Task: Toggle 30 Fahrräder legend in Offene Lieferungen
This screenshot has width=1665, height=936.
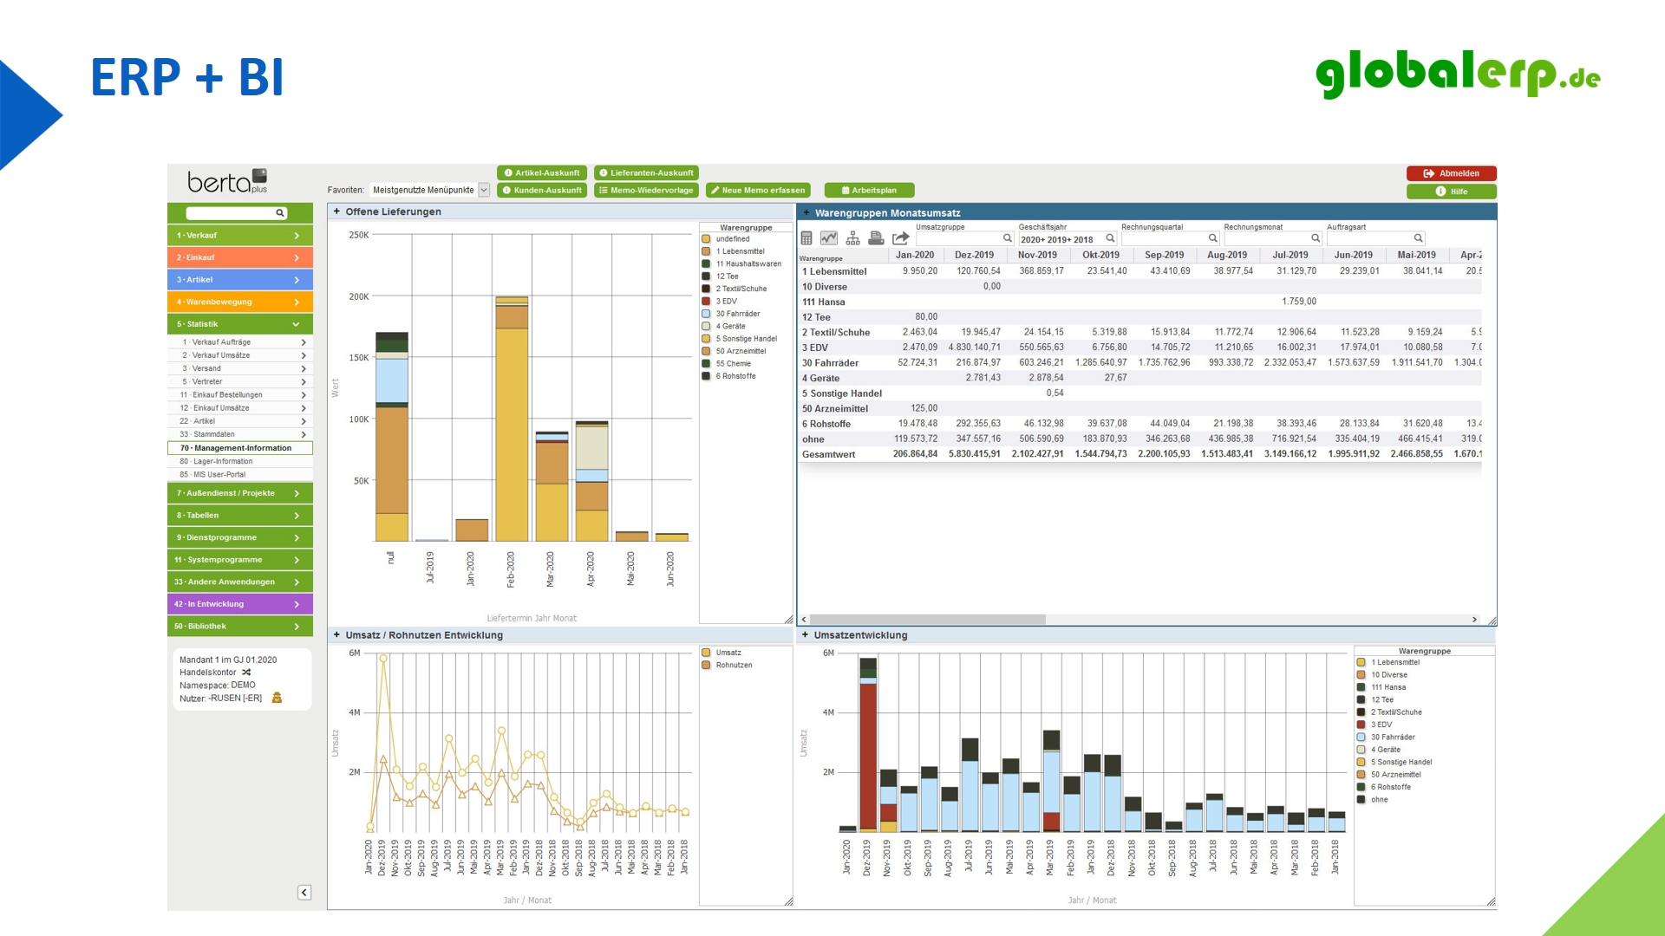Action: (x=706, y=314)
